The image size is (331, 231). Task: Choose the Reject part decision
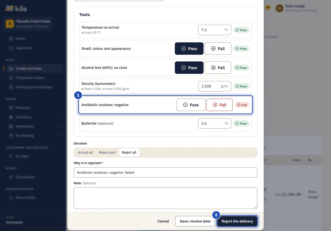(x=107, y=153)
